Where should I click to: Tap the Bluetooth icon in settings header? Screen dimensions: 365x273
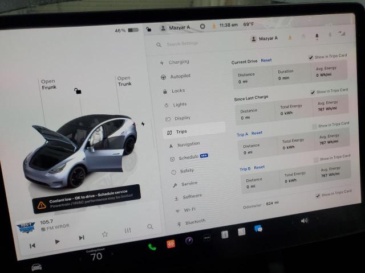(330, 35)
